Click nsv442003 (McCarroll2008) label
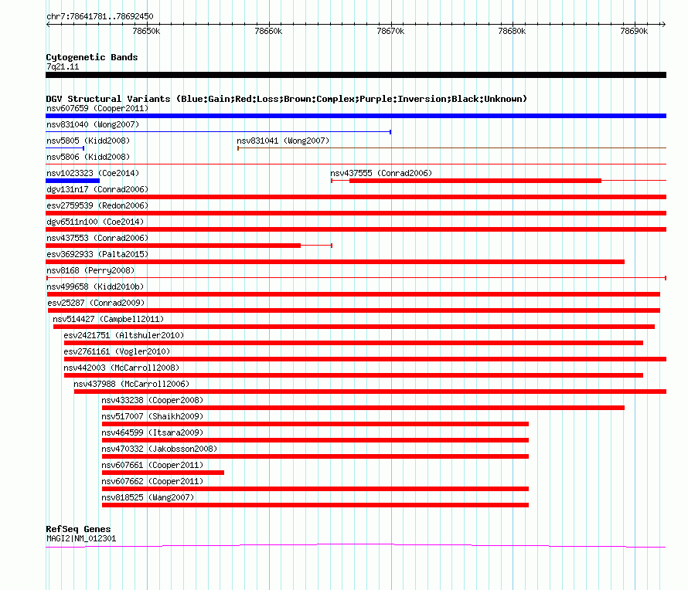This screenshot has height=590, width=688. click(121, 368)
